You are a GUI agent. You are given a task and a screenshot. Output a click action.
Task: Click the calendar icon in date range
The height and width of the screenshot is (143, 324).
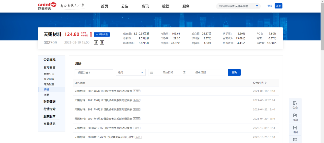pyautogui.click(x=152, y=73)
